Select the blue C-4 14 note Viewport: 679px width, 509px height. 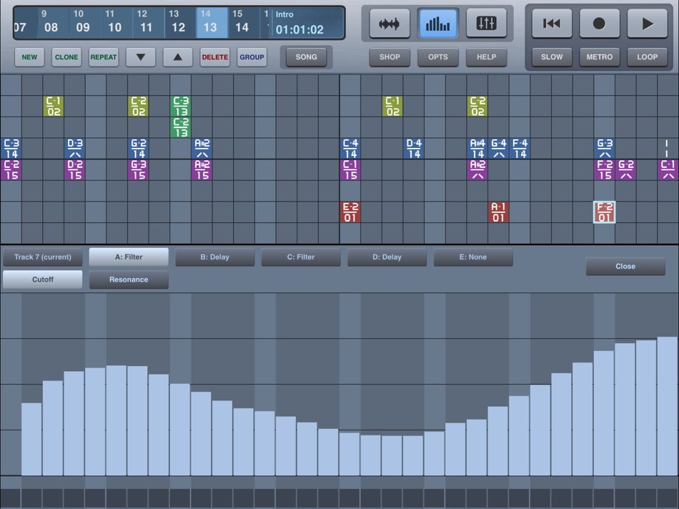350,149
